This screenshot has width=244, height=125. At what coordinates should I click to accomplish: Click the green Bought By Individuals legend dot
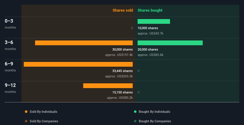pyautogui.click(x=135, y=112)
